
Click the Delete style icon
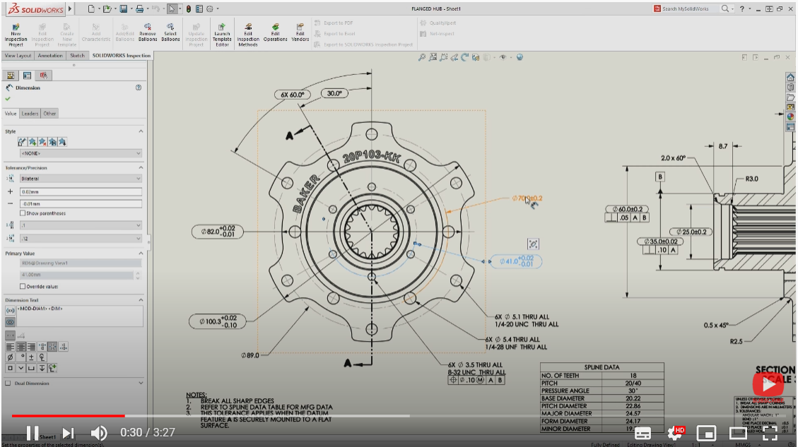(42, 142)
